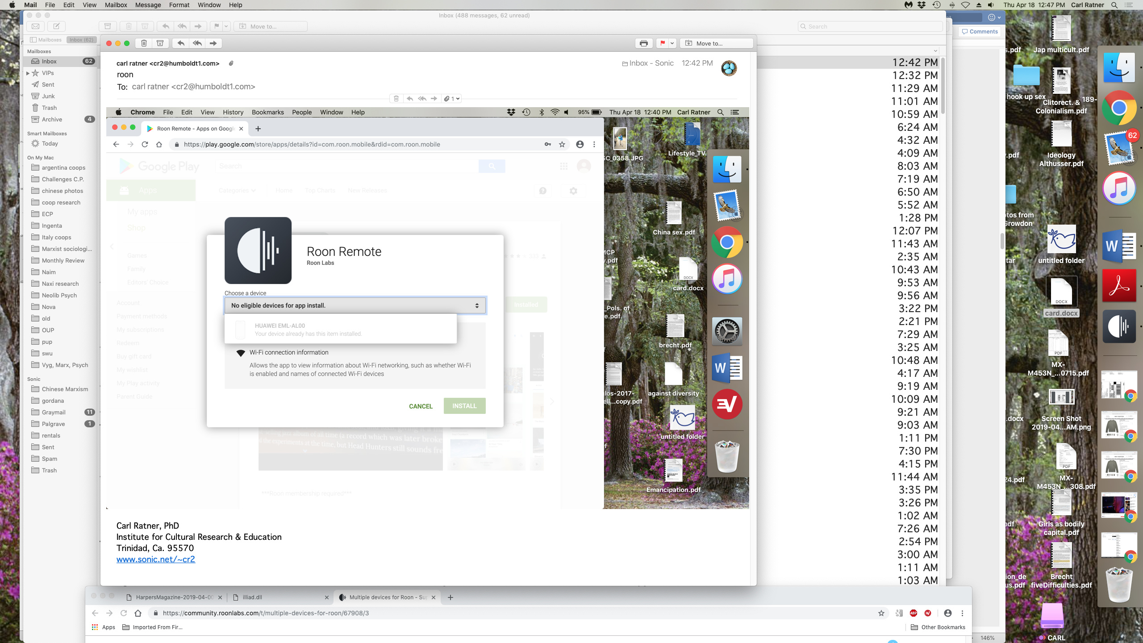
Task: Open the Junk mailbox
Action: 48,96
